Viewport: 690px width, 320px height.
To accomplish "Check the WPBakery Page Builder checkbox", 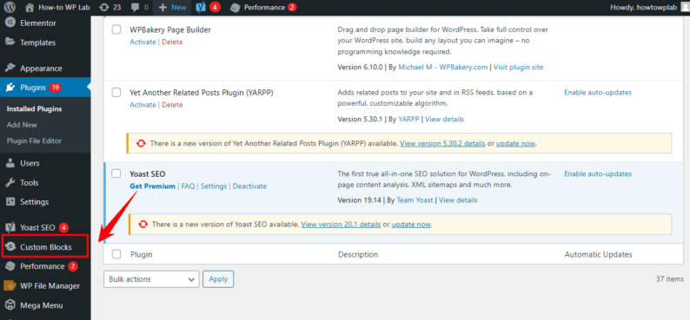I will tap(116, 29).
